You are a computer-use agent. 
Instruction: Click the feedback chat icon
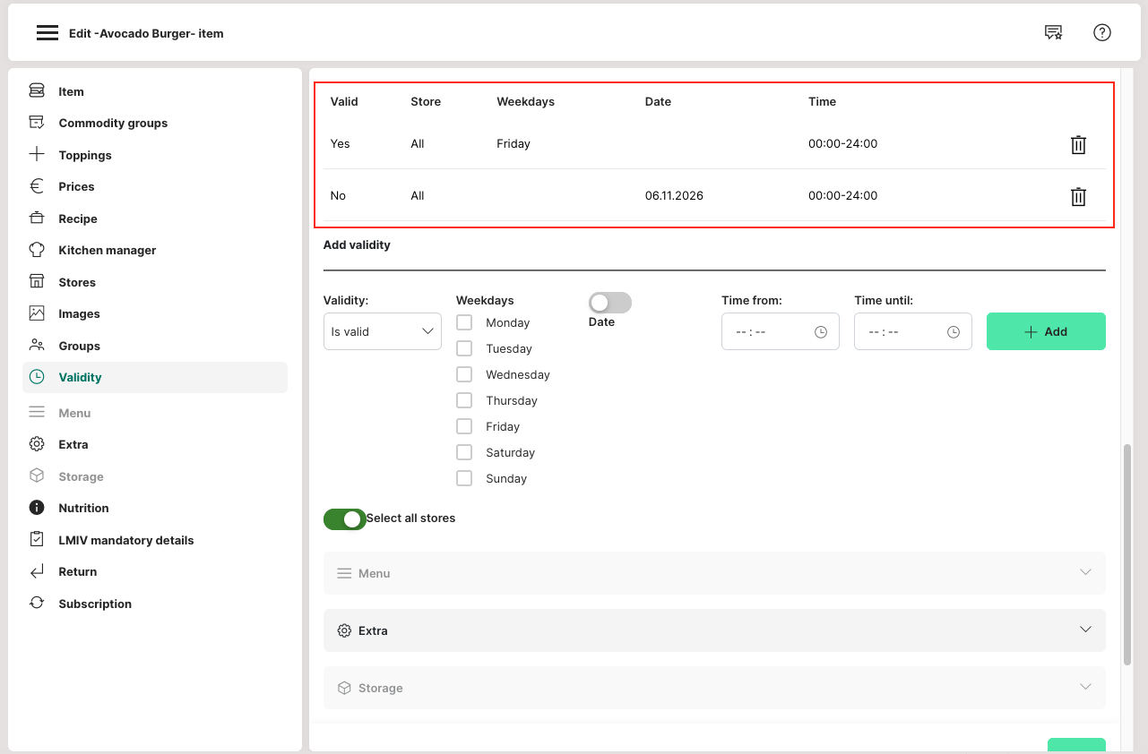coord(1053,33)
